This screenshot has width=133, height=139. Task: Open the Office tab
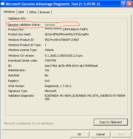pos(33,12)
